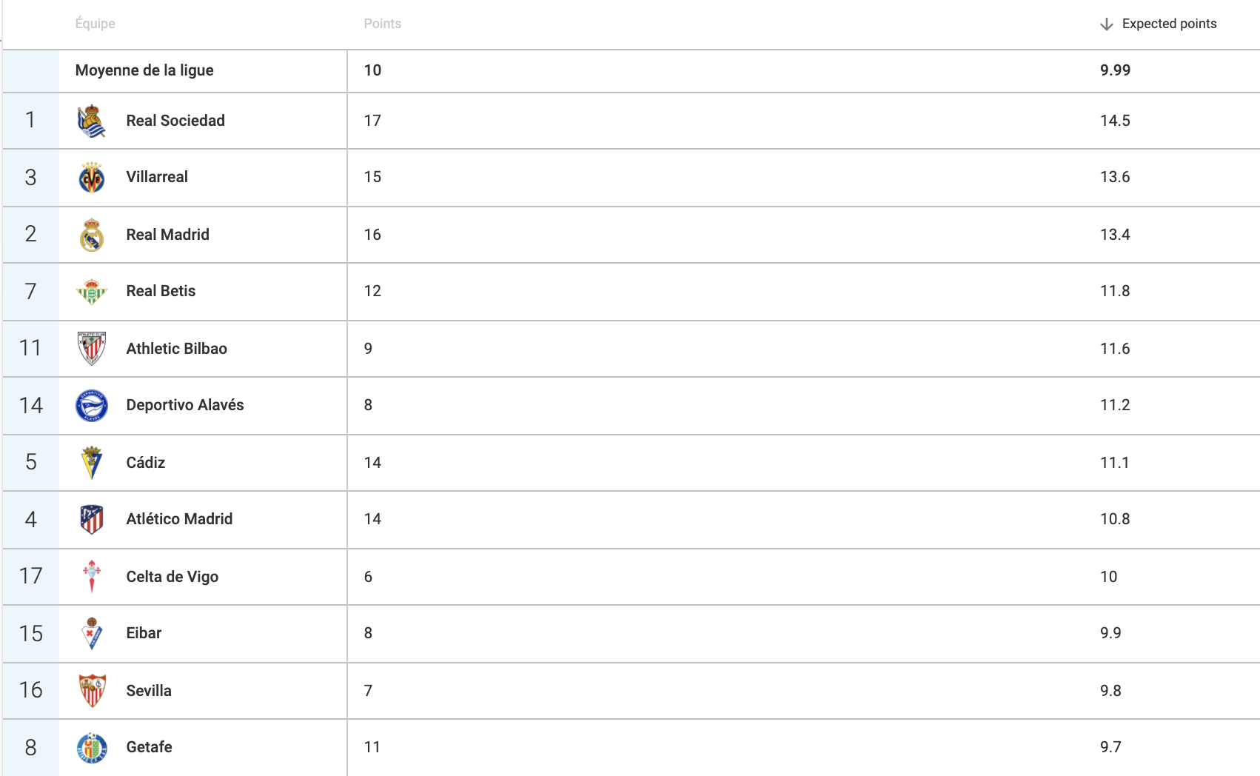Click the Sevilla club crest
This screenshot has width=1260, height=776.
click(x=92, y=691)
